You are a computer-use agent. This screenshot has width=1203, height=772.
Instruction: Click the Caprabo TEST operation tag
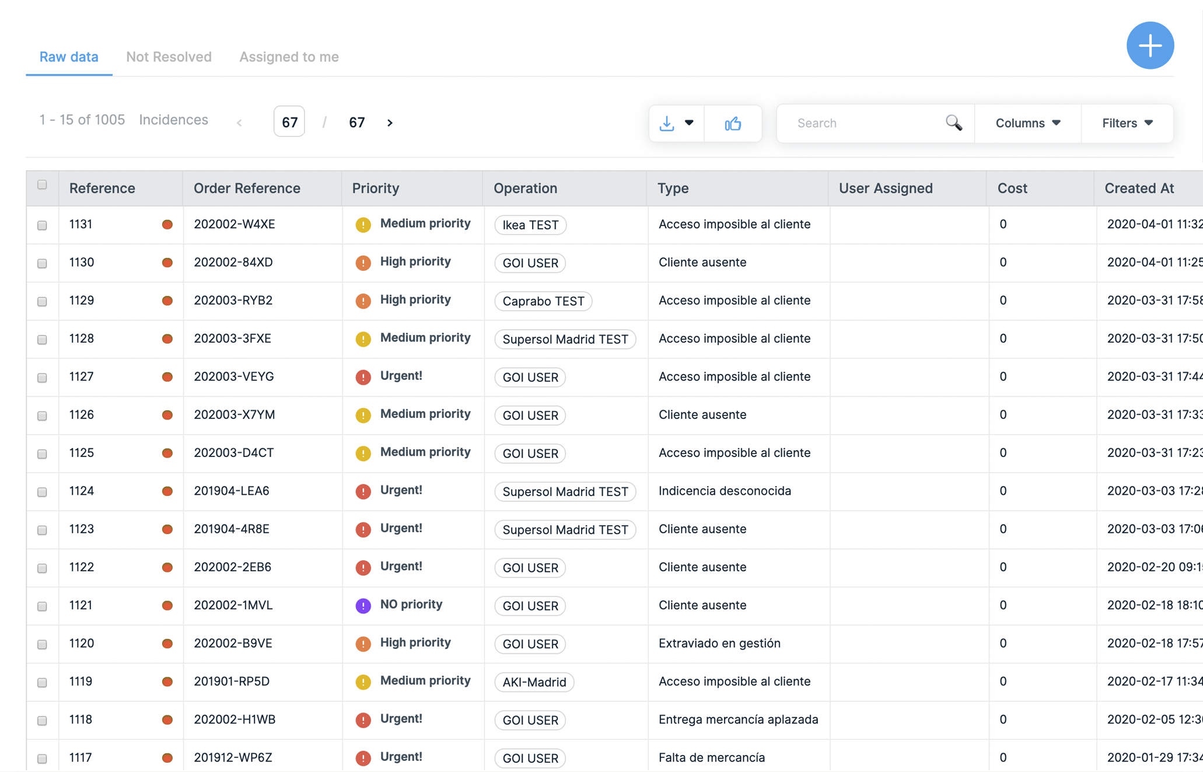click(543, 301)
